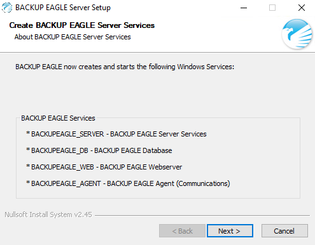The height and width of the screenshot is (245, 315).
Task: Click the disabled < Back button
Action: point(182,231)
